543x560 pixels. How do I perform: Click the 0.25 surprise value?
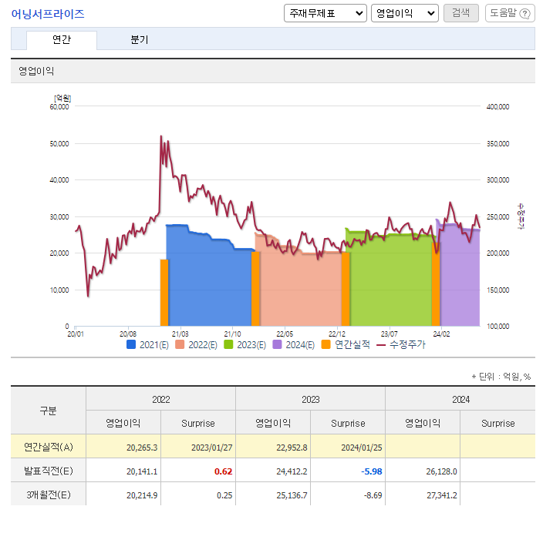tap(224, 495)
